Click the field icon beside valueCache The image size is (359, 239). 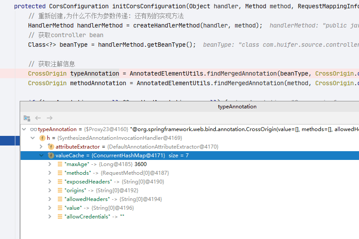click(51, 156)
